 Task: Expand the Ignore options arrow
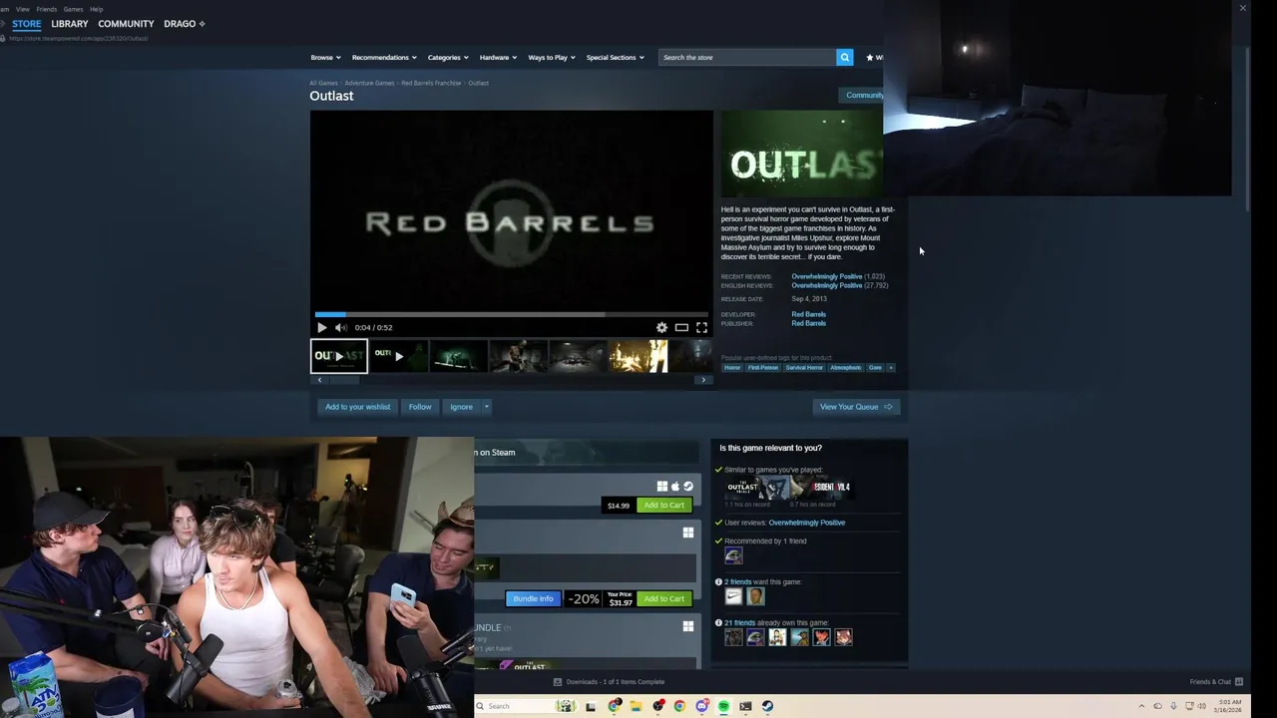click(487, 407)
